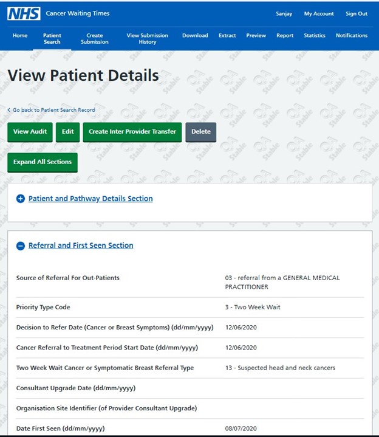Click Expand All Sections button
The width and height of the screenshot is (379, 437).
pos(43,162)
